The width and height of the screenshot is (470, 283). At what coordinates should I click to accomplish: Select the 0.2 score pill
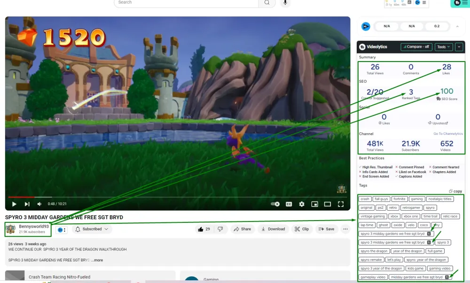[x=437, y=26]
